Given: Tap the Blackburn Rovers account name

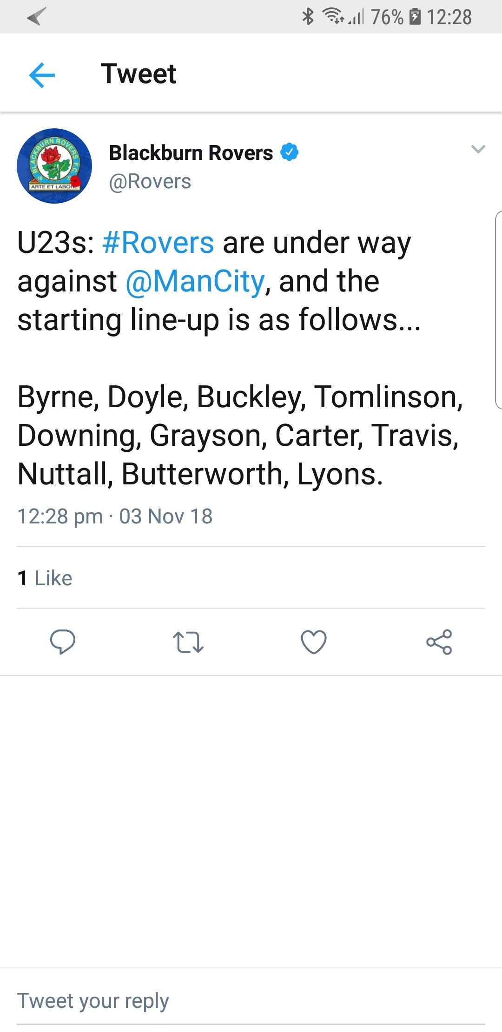Looking at the screenshot, I should (x=191, y=152).
